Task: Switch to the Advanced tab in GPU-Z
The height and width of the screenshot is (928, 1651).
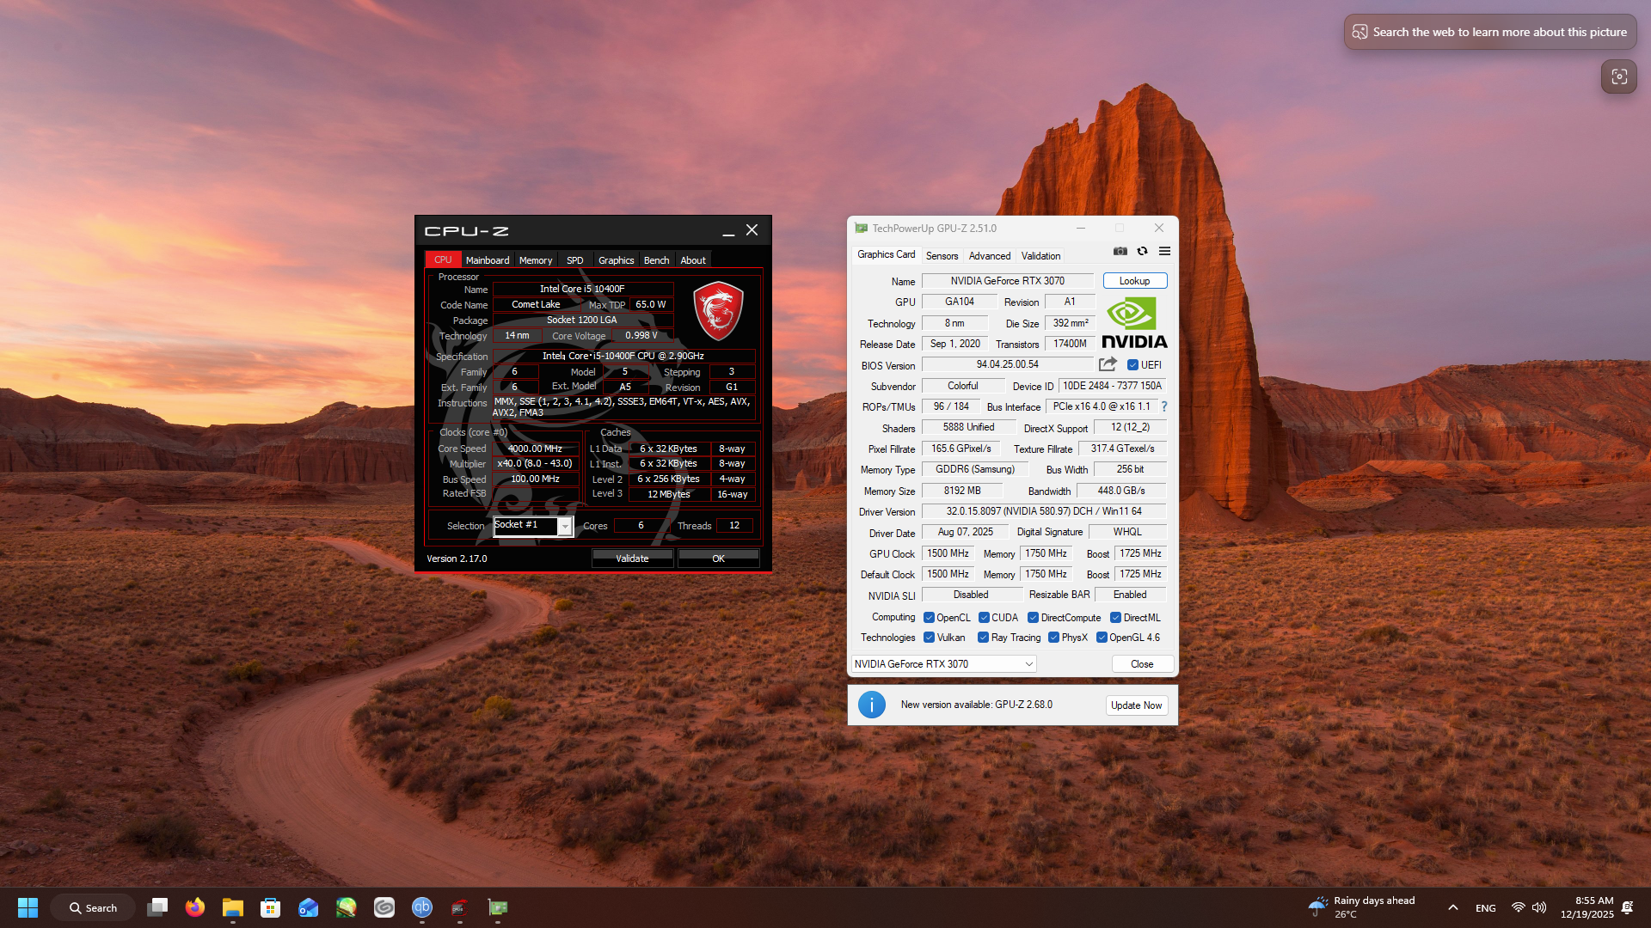Action: pyautogui.click(x=990, y=256)
